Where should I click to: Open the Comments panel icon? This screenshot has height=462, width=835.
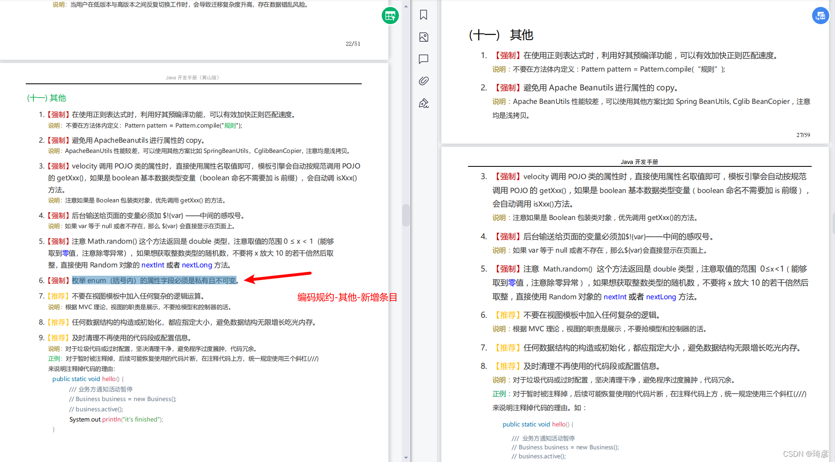(x=423, y=59)
